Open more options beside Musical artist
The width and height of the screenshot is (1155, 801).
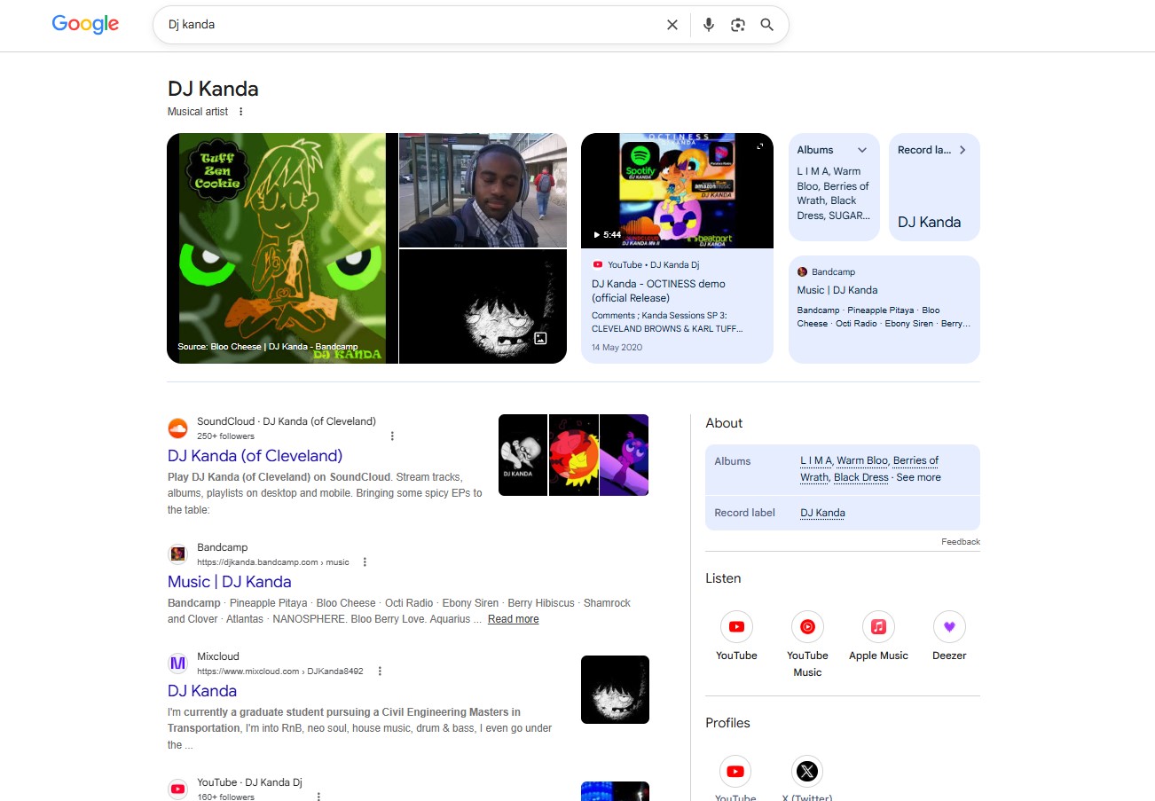click(240, 112)
